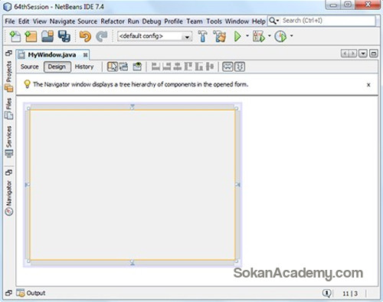Viewport: 383px width, 302px height.
Task: Click the Undo arrow icon
Action: (x=85, y=36)
